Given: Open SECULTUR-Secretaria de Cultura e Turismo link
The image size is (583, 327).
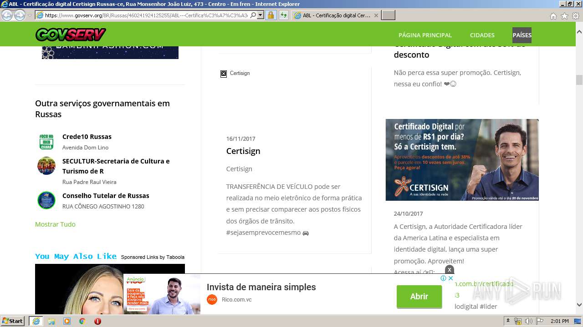Looking at the screenshot, I should [116, 166].
